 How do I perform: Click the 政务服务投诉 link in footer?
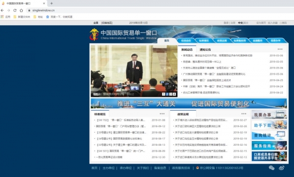(181, 168)
